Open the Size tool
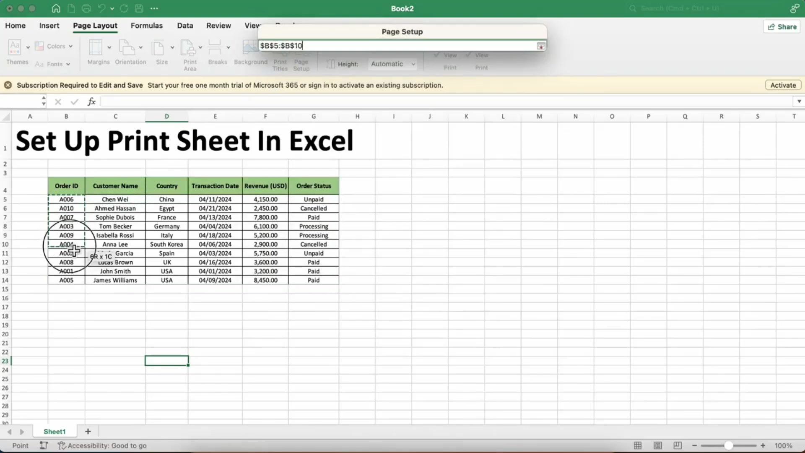The image size is (805, 453). [158, 47]
